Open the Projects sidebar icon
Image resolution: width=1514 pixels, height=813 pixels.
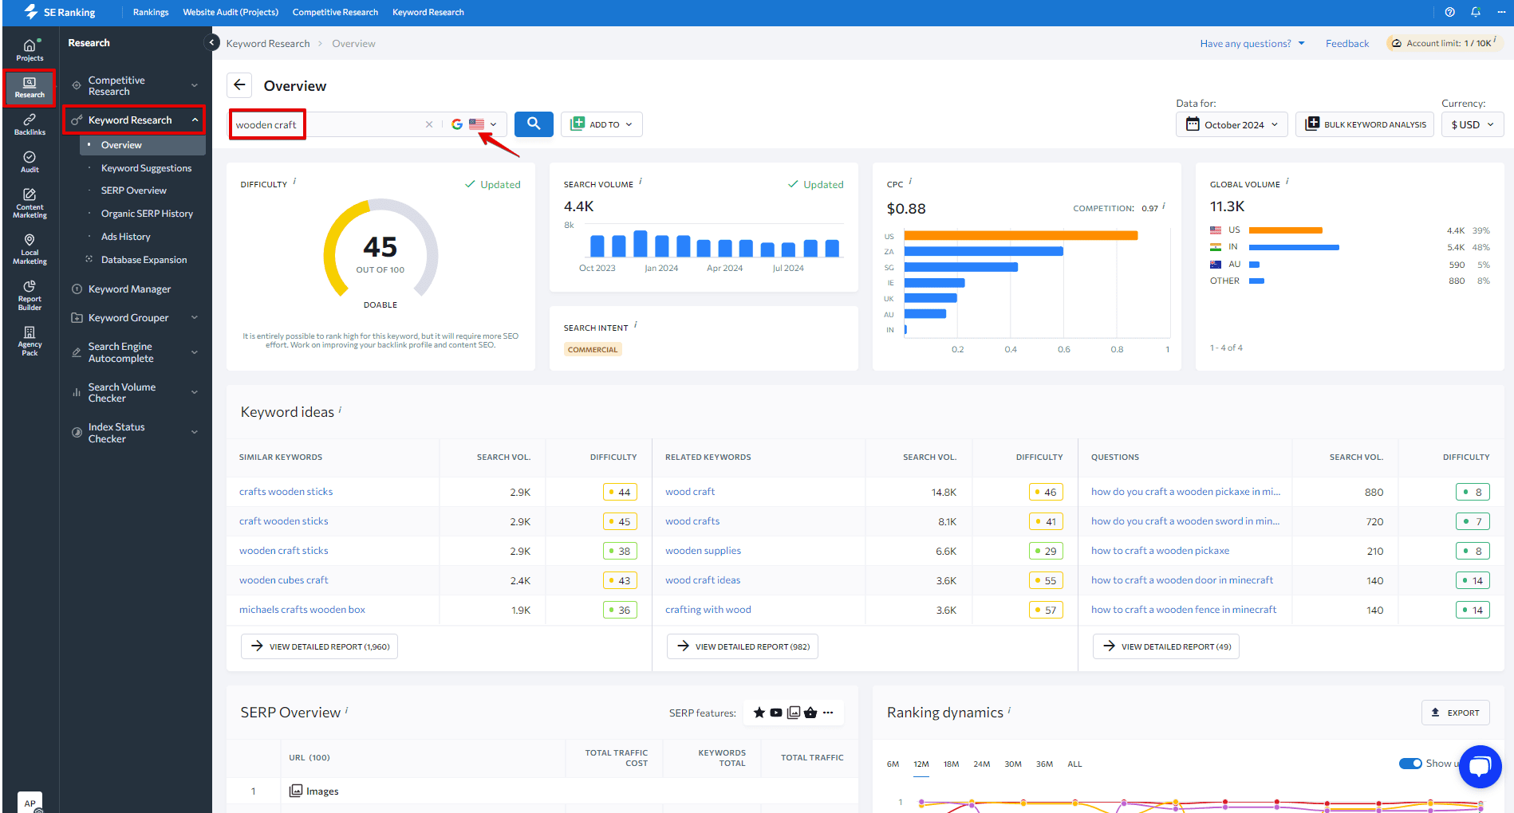(30, 50)
